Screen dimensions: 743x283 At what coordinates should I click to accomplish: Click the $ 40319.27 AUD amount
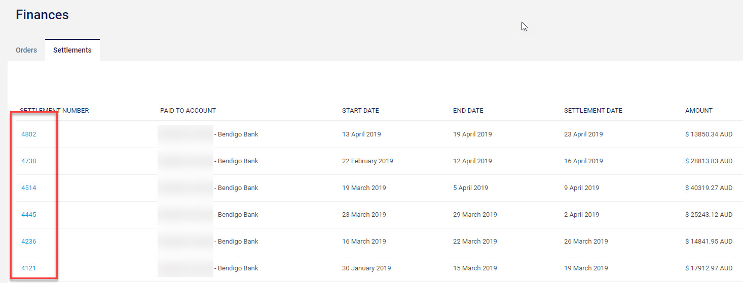point(709,188)
